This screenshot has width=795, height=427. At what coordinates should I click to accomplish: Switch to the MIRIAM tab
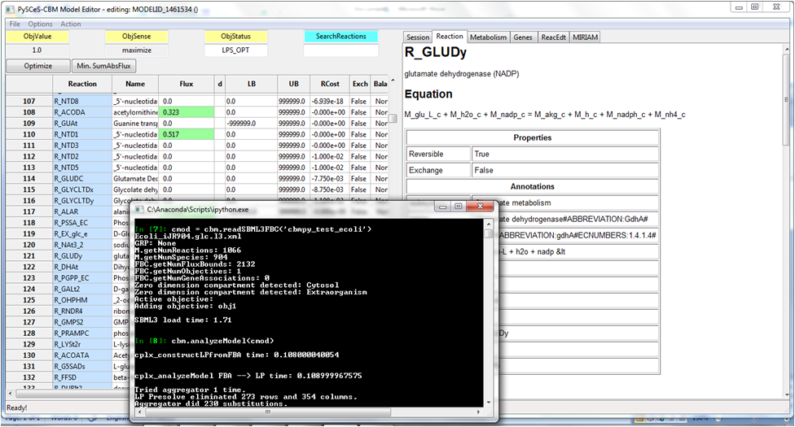(585, 37)
